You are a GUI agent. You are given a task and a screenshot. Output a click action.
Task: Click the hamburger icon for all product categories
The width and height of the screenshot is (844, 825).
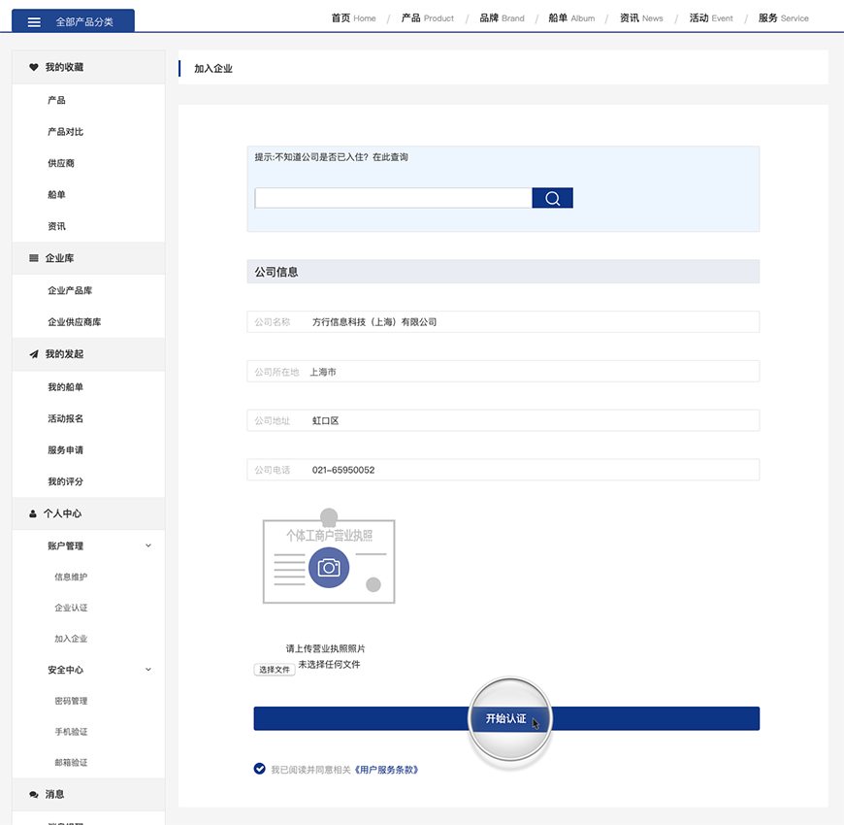[x=34, y=21]
